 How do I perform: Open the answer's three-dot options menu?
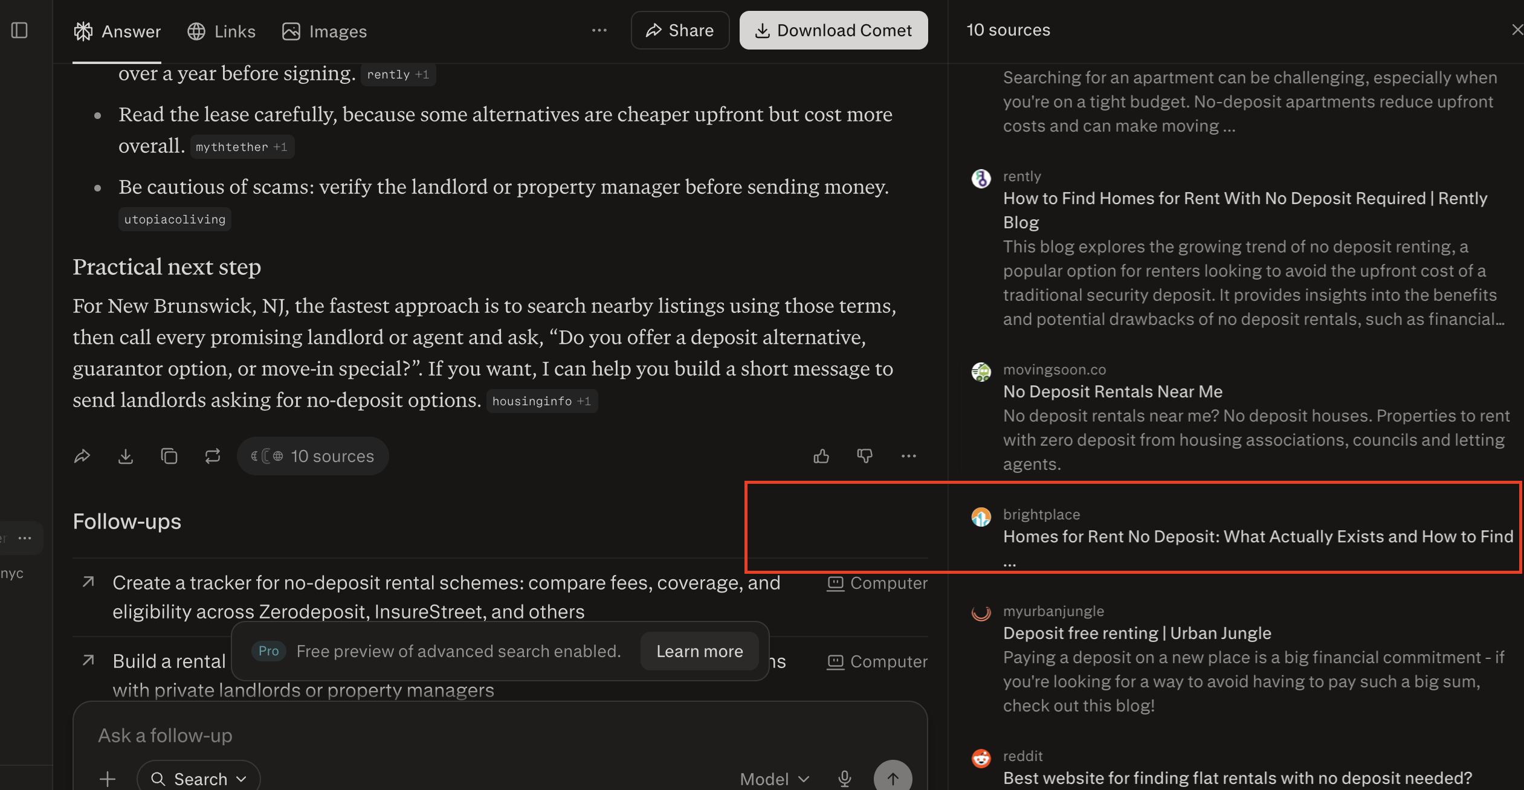(909, 456)
